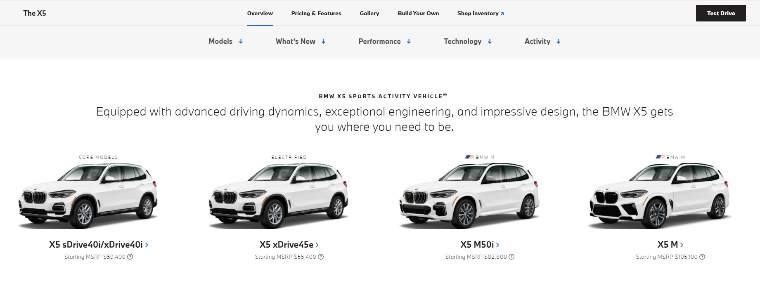Viewport: 760px width, 305px height.
Task: Click the Starting MSRP $105,100 text
Action: [x=667, y=257]
